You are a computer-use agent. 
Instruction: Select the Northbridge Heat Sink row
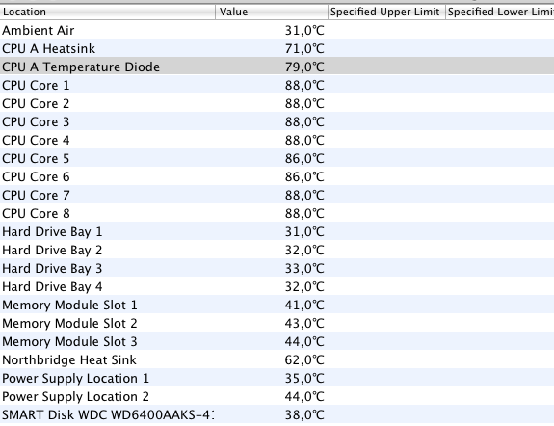click(277, 359)
